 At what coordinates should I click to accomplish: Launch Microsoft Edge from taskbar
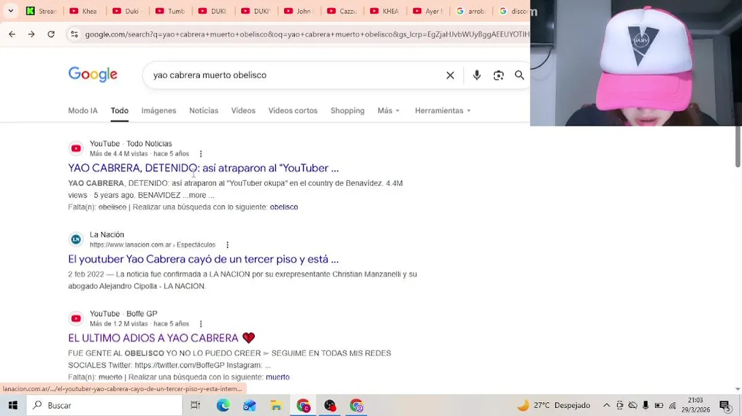(x=222, y=405)
